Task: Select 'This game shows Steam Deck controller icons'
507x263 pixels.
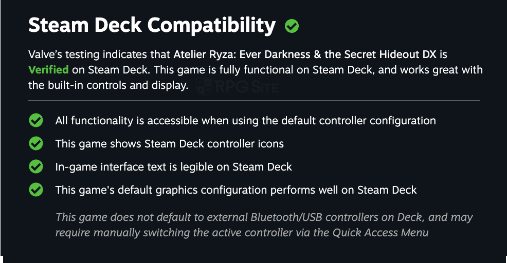Action: [x=169, y=144]
